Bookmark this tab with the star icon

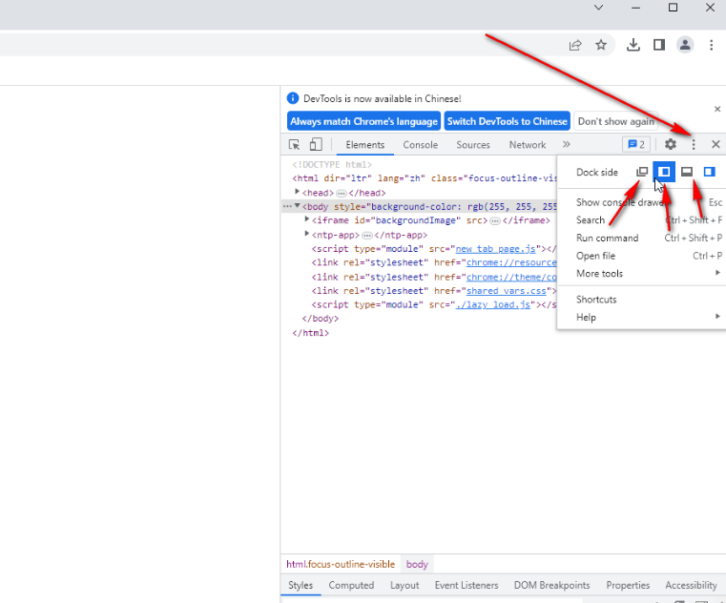[x=601, y=45]
